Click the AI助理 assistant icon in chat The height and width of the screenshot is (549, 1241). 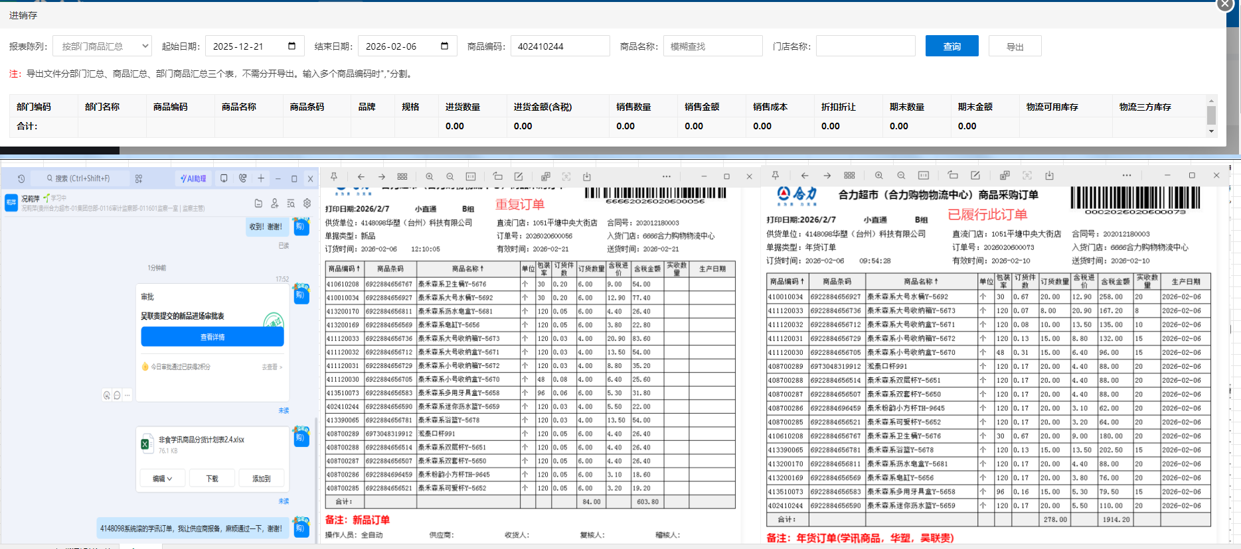193,178
